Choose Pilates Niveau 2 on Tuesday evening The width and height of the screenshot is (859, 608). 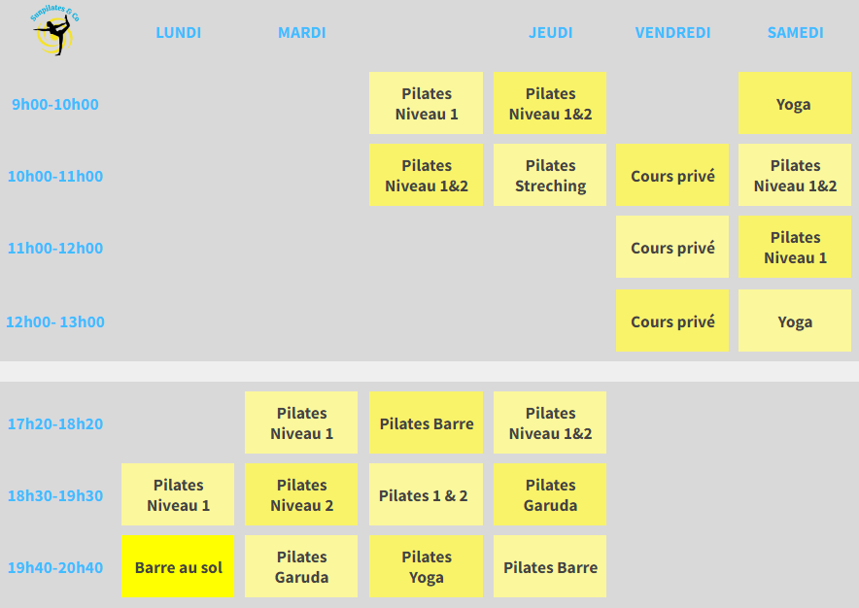tap(301, 494)
